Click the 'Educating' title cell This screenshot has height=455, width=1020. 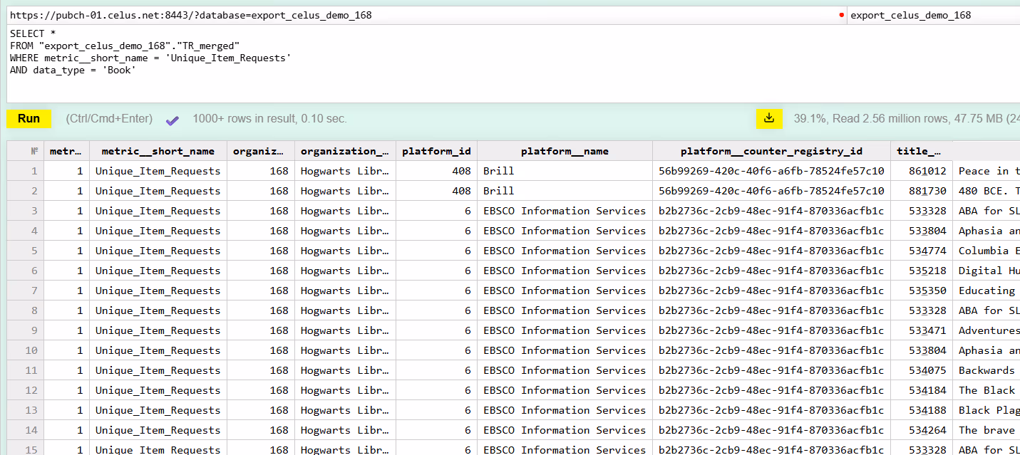coord(986,291)
